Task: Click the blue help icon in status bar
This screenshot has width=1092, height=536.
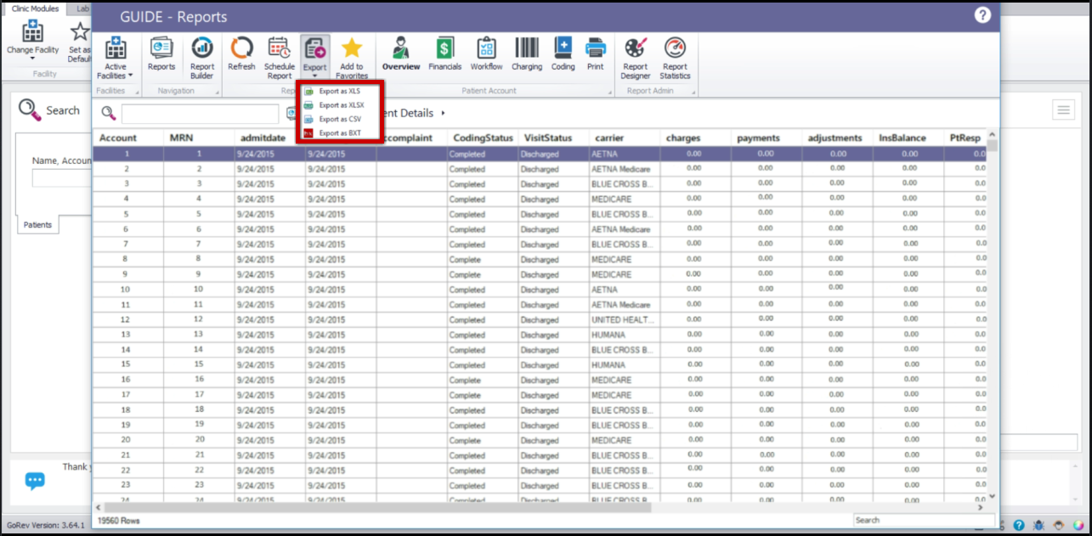Action: pyautogui.click(x=1018, y=526)
